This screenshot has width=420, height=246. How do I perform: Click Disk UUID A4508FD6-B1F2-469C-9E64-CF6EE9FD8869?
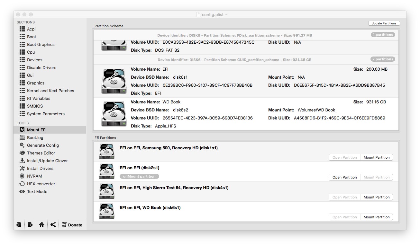340,118
